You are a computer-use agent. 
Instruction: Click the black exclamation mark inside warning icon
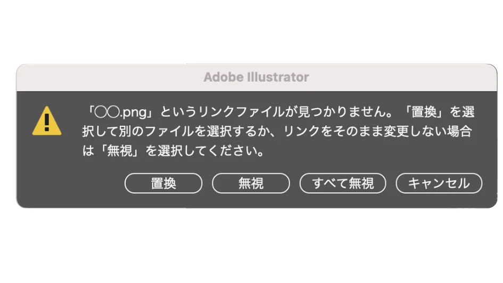pyautogui.click(x=47, y=123)
